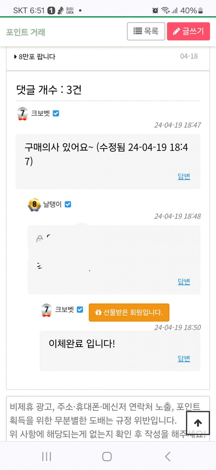This screenshot has height=470, width=216.
Task: Tap 답변 under the 이체완료 입니다 comment
Action: (x=184, y=358)
